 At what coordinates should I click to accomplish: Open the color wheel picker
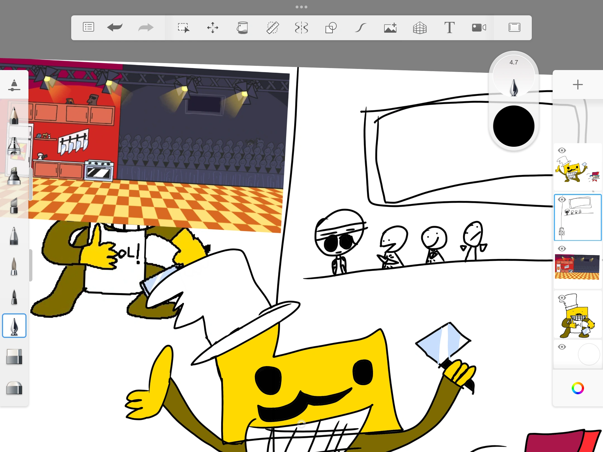[578, 388]
